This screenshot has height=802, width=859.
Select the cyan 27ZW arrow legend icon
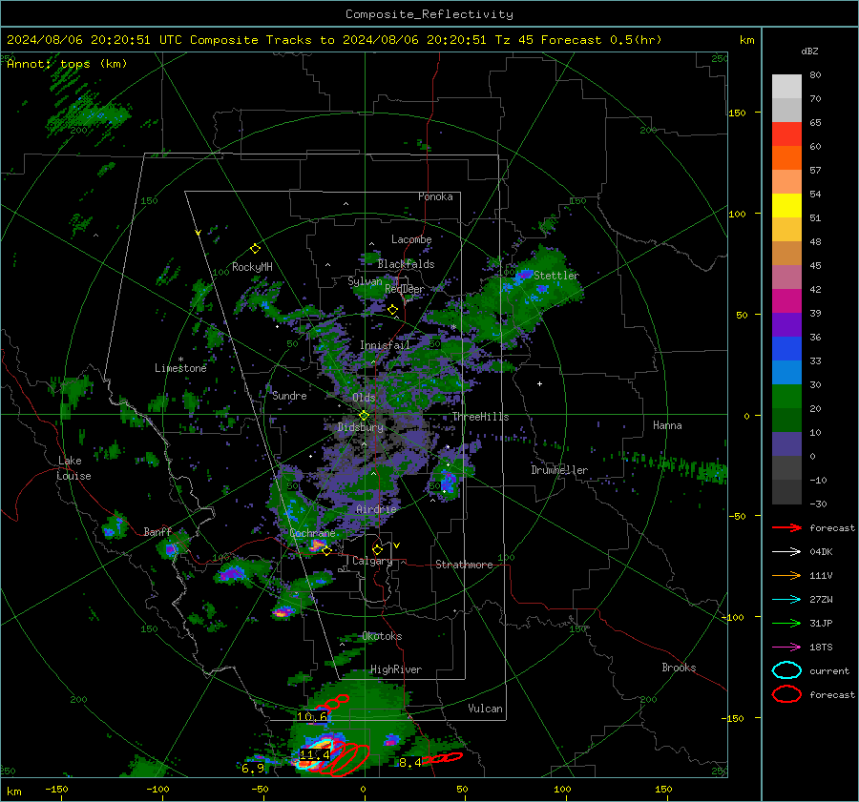click(x=786, y=600)
